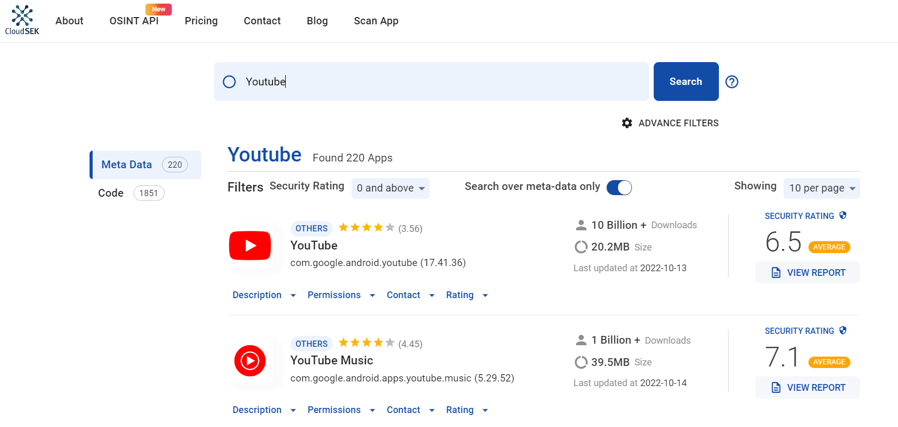The width and height of the screenshot is (898, 427).
Task: Open the CloudSEK logo home link
Action: click(x=22, y=20)
